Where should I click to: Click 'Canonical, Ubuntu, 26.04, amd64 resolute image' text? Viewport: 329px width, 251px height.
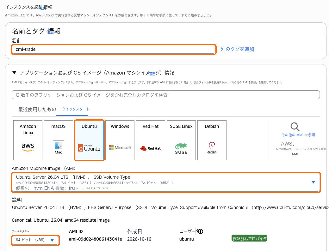(x=61, y=220)
